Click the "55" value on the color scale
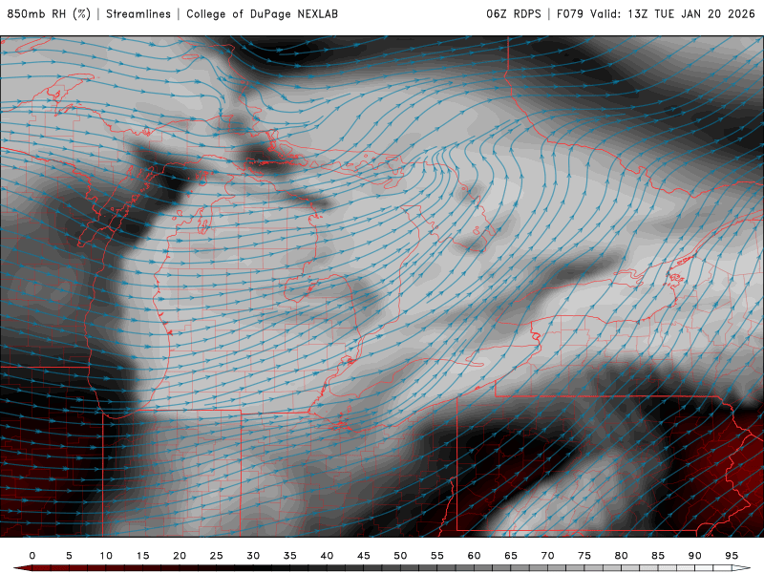Screen dimensions: 764x573 437,556
